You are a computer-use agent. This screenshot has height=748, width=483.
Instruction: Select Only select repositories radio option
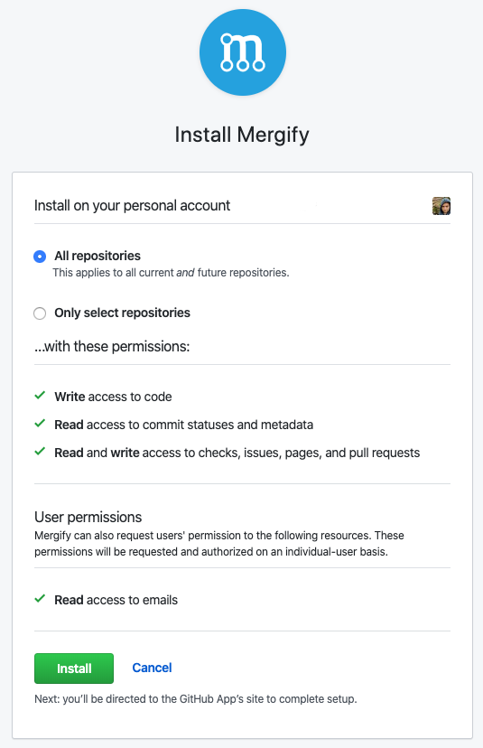tap(40, 313)
